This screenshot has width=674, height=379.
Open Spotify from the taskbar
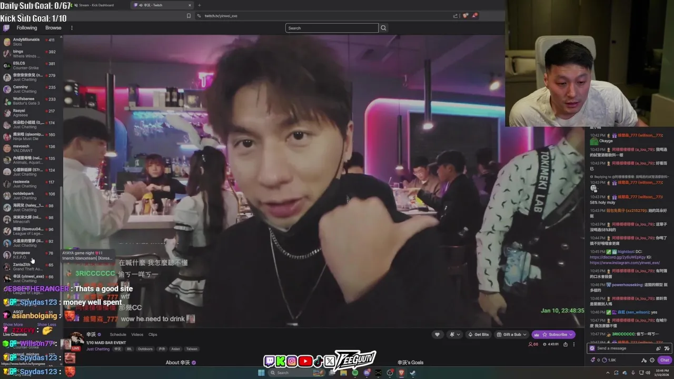pos(355,373)
